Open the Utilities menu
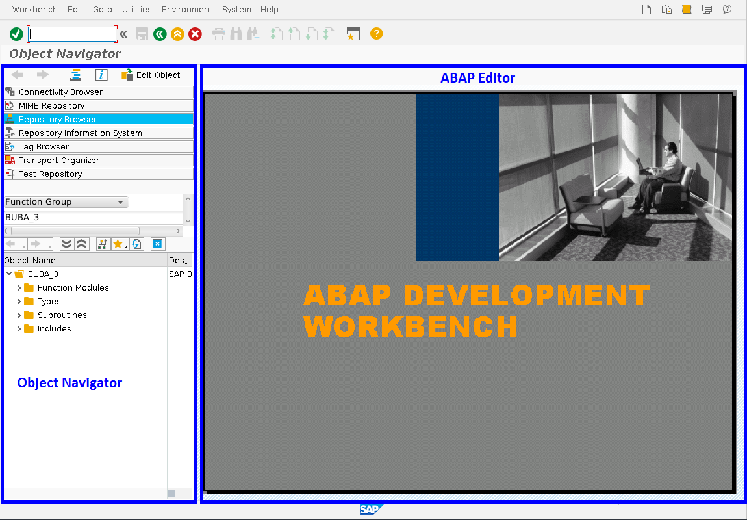747x520 pixels. [136, 10]
